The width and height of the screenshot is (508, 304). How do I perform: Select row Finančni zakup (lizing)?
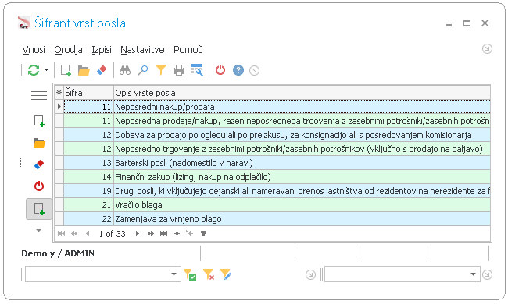[277, 177]
